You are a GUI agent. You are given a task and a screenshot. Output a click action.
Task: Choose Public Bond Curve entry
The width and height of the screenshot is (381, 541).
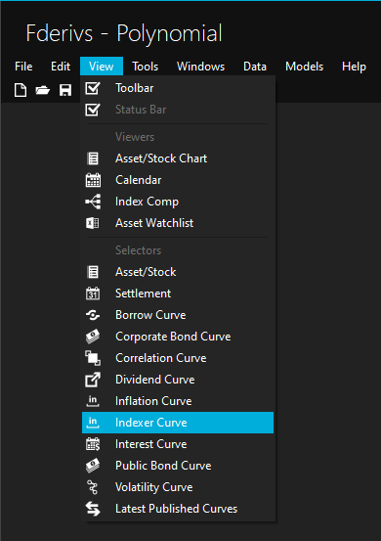[178, 466]
